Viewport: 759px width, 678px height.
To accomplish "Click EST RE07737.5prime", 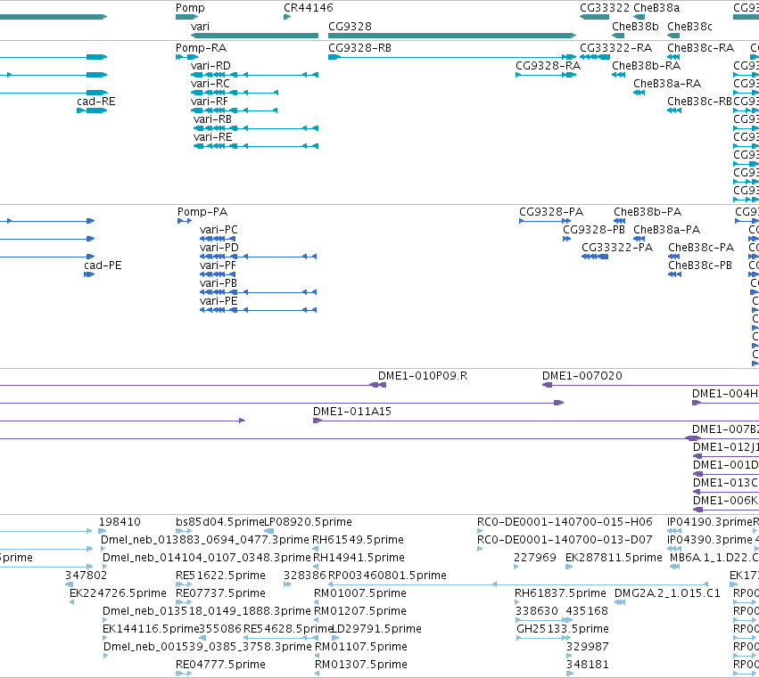I will [220, 593].
